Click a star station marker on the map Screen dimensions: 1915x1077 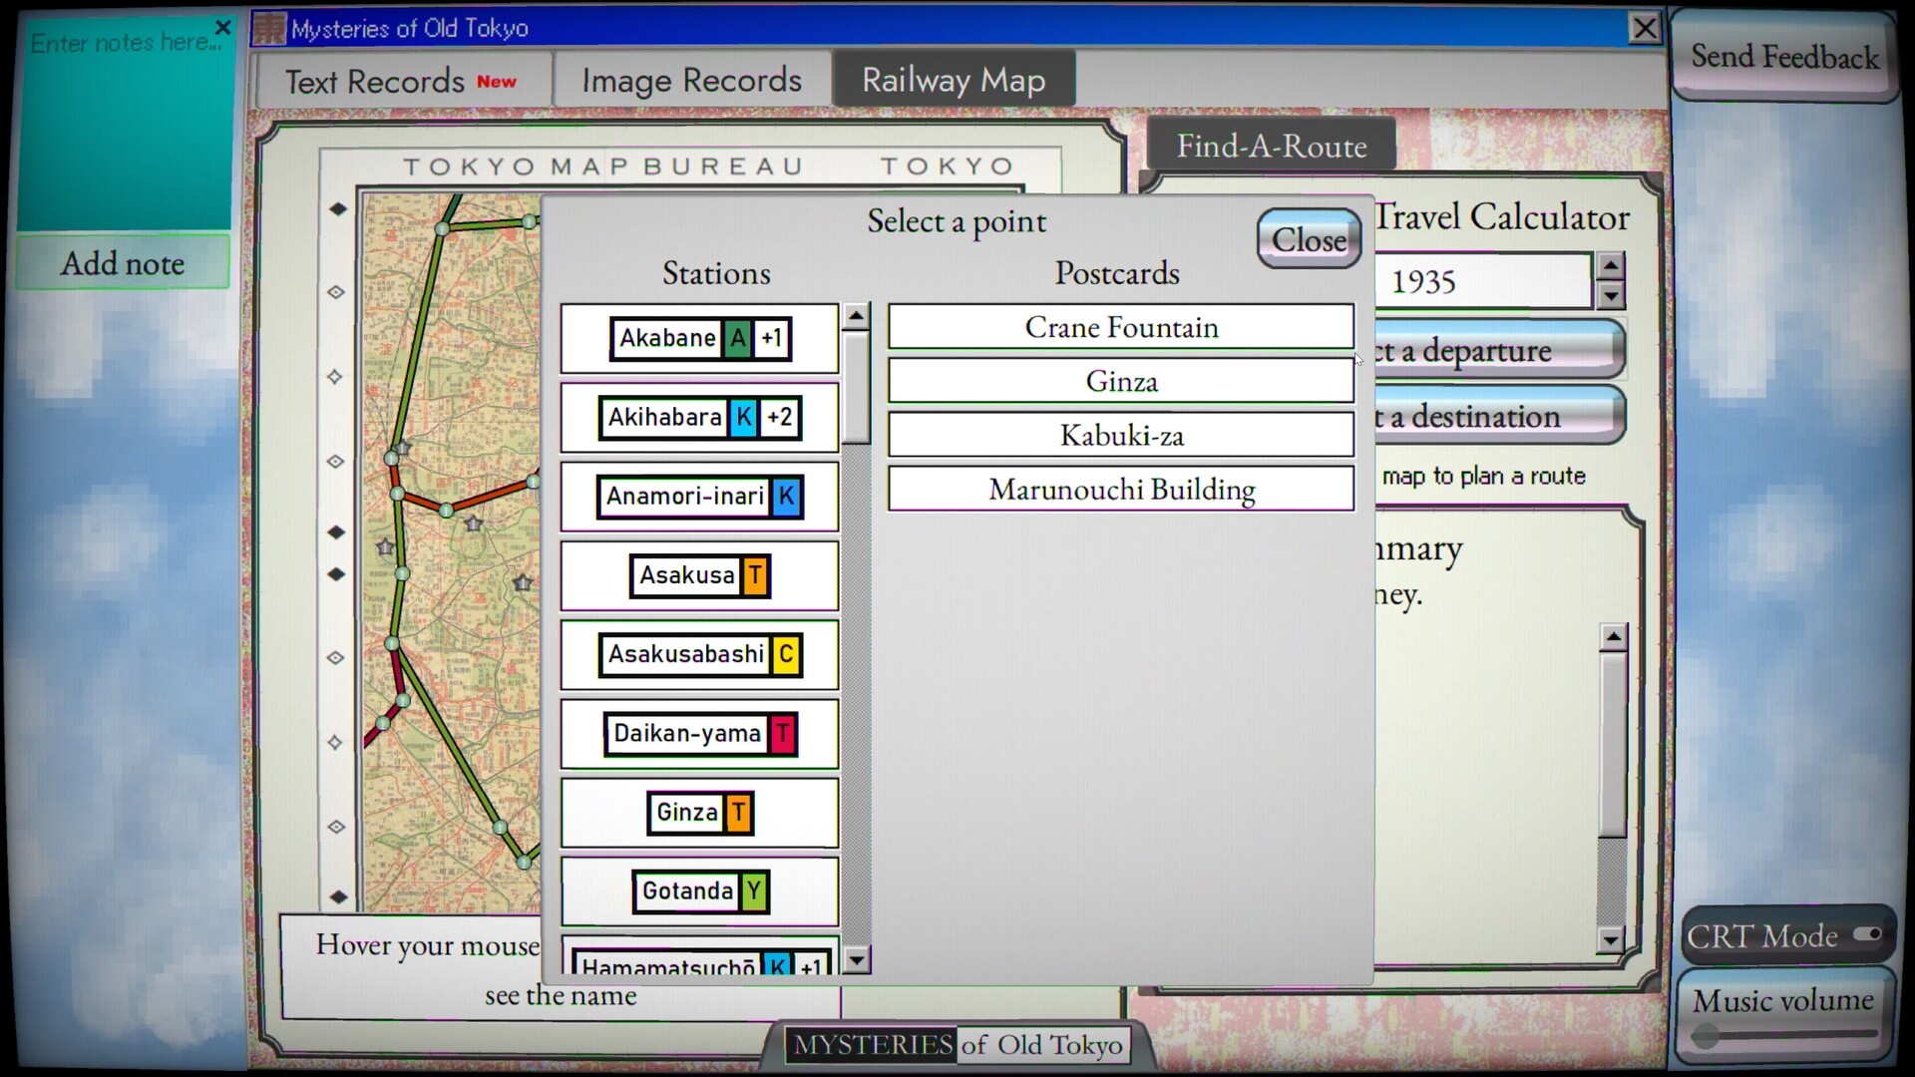coord(403,449)
